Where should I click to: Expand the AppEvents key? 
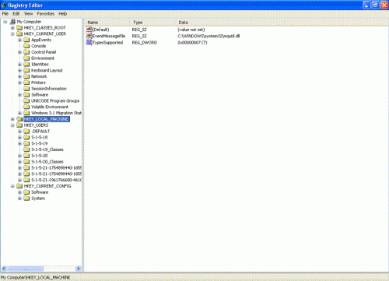pyautogui.click(x=19, y=40)
